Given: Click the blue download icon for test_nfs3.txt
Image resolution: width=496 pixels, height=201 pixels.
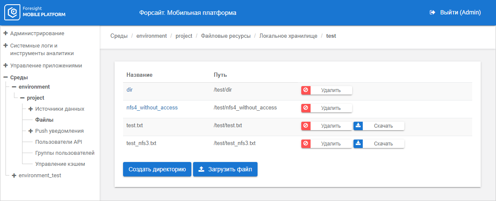Looking at the screenshot, I should (358, 144).
